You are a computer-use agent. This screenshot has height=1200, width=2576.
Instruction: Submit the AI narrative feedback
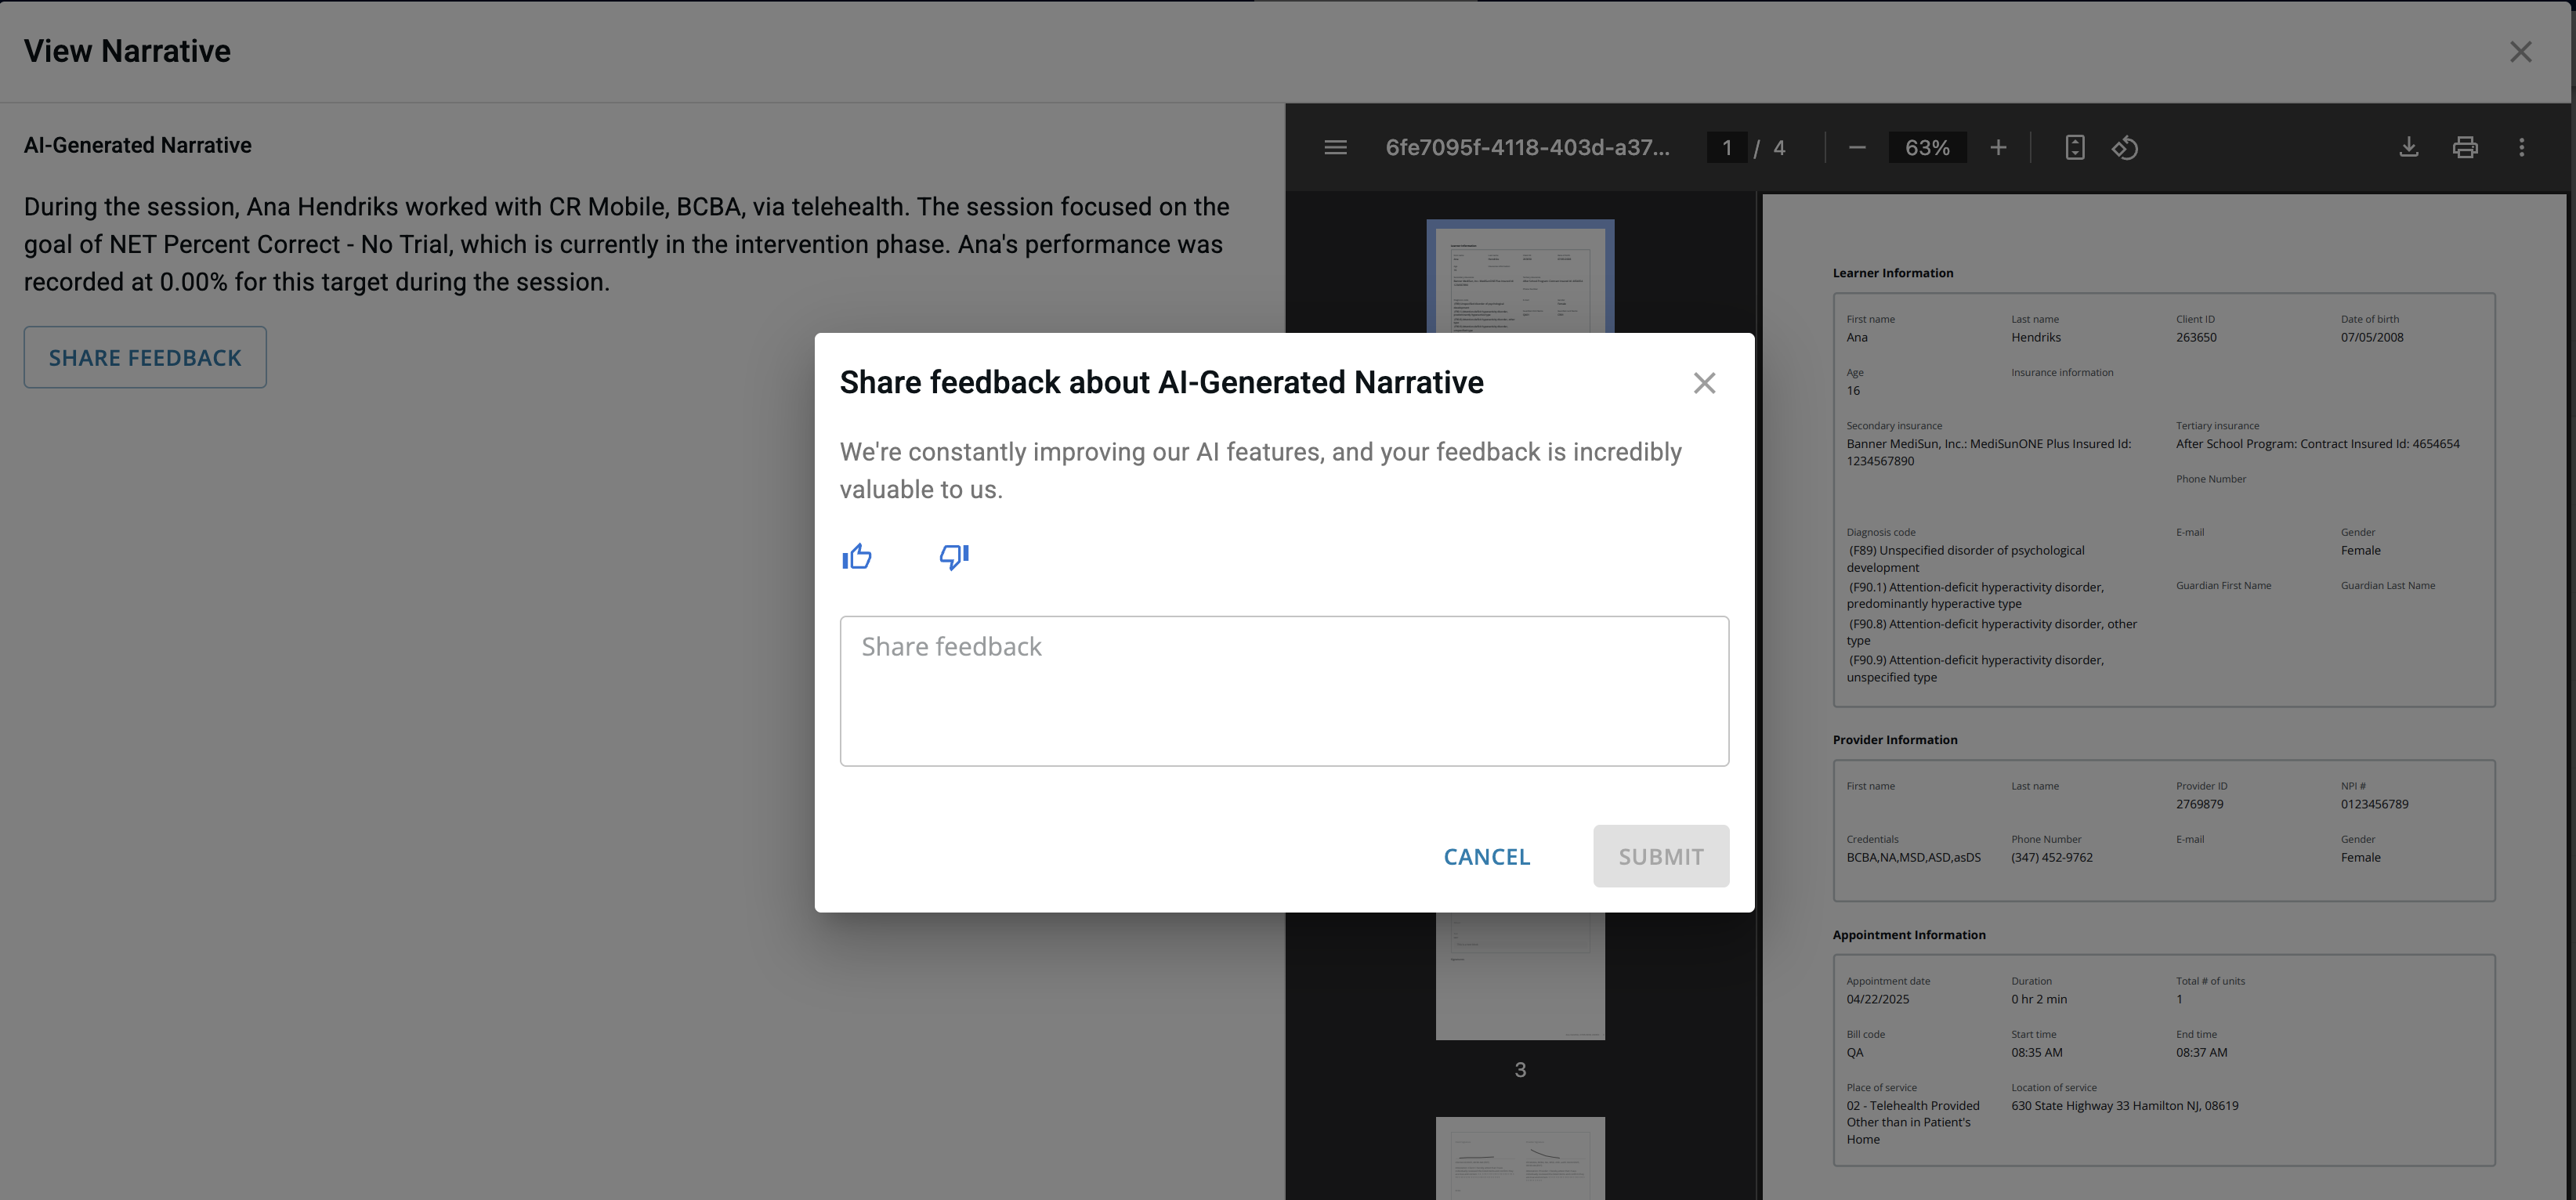(x=1660, y=856)
